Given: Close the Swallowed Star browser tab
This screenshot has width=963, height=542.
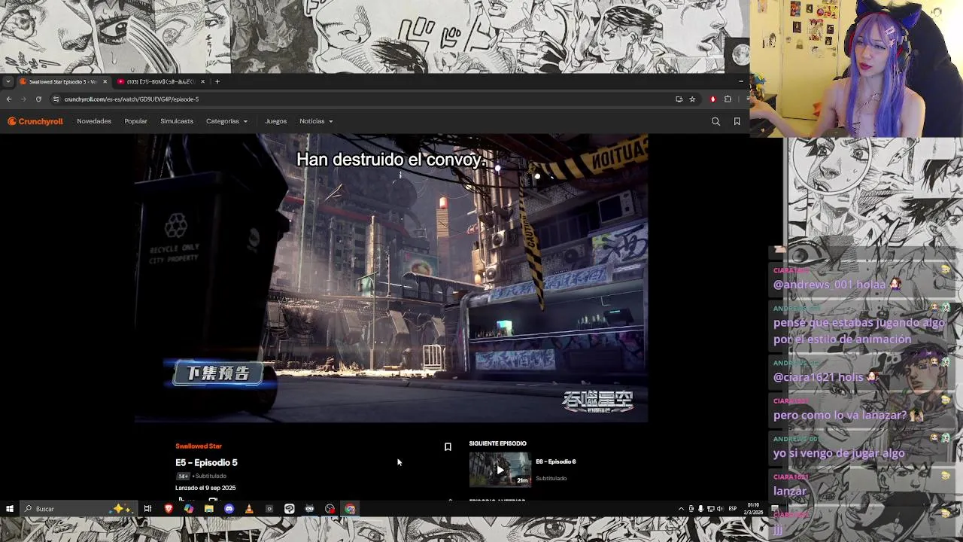Looking at the screenshot, I should (105, 81).
